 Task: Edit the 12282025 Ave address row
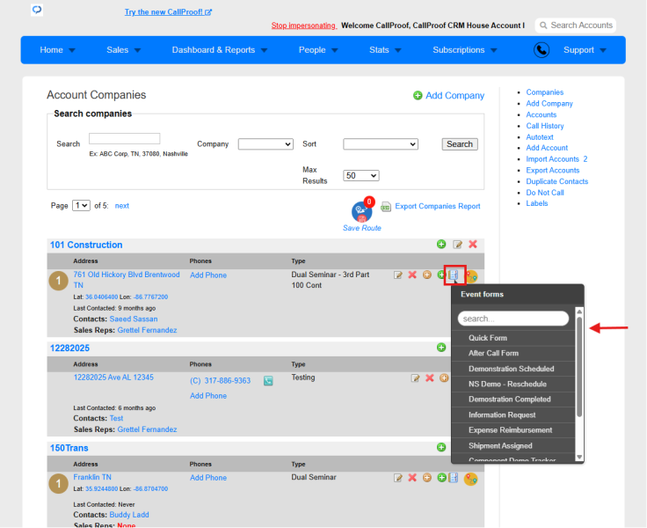(415, 378)
